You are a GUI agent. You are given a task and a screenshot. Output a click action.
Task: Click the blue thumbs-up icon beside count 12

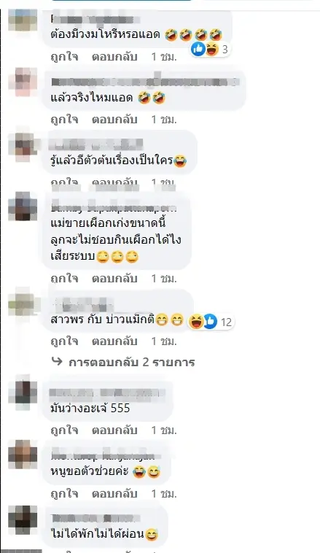click(x=210, y=321)
